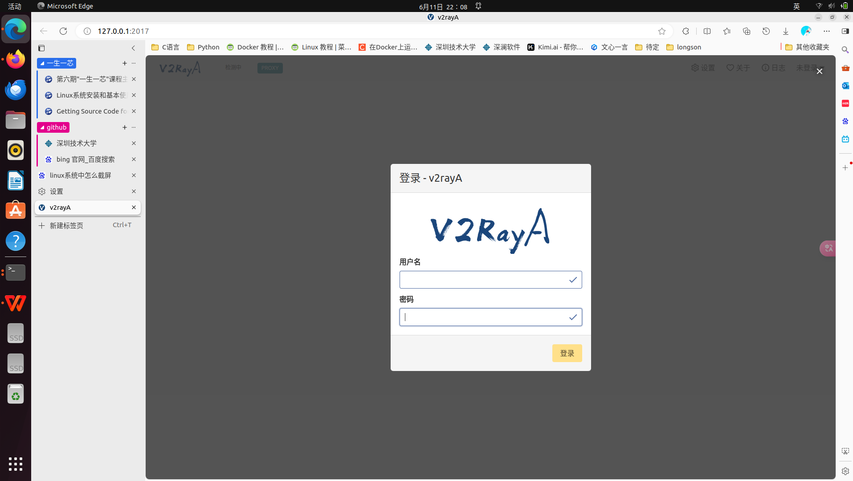Click the yellow 登录 button
Viewport: 853px width, 481px height.
pyautogui.click(x=567, y=353)
